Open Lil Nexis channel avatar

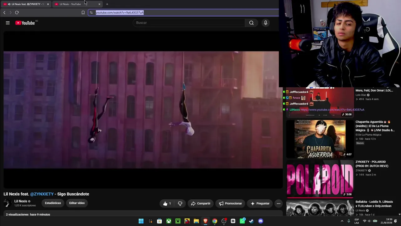point(8,203)
